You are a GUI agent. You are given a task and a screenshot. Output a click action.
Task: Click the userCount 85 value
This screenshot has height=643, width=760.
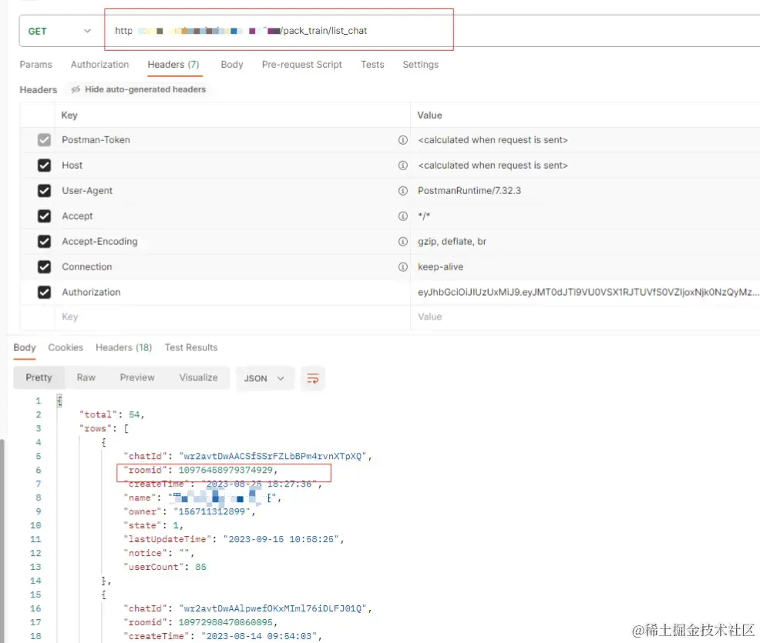pyautogui.click(x=200, y=567)
